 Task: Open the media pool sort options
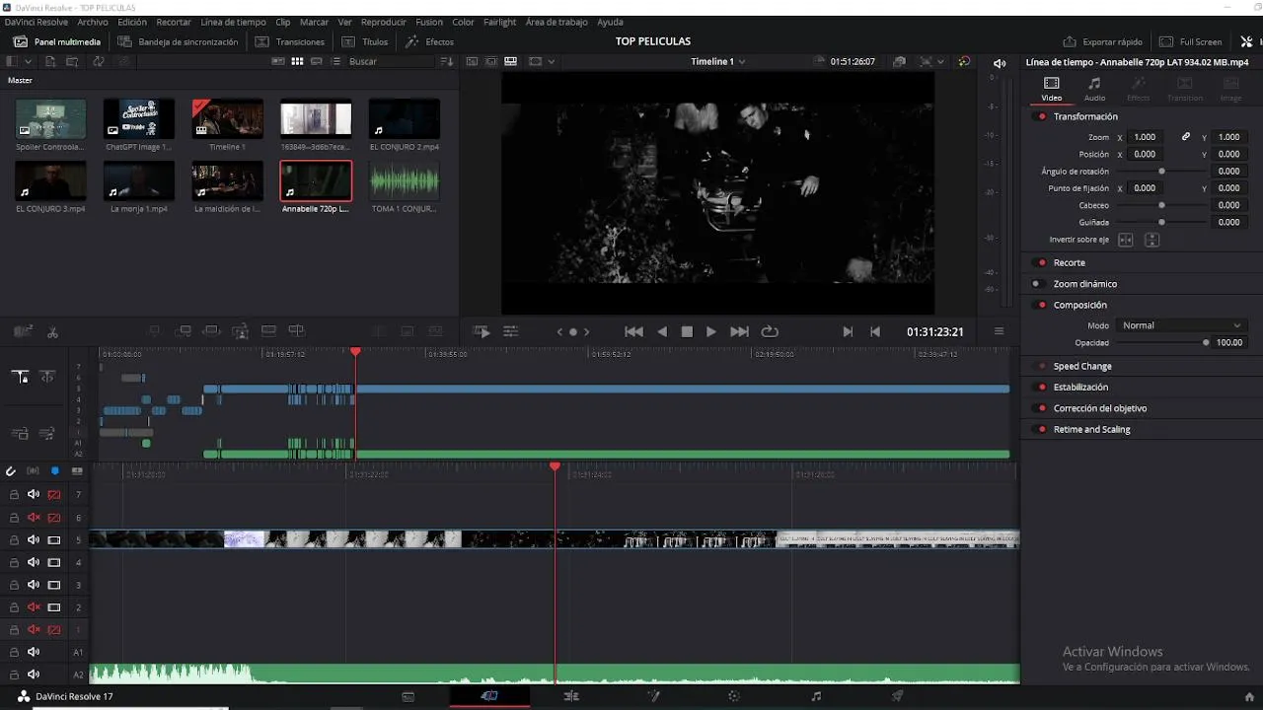coord(447,61)
